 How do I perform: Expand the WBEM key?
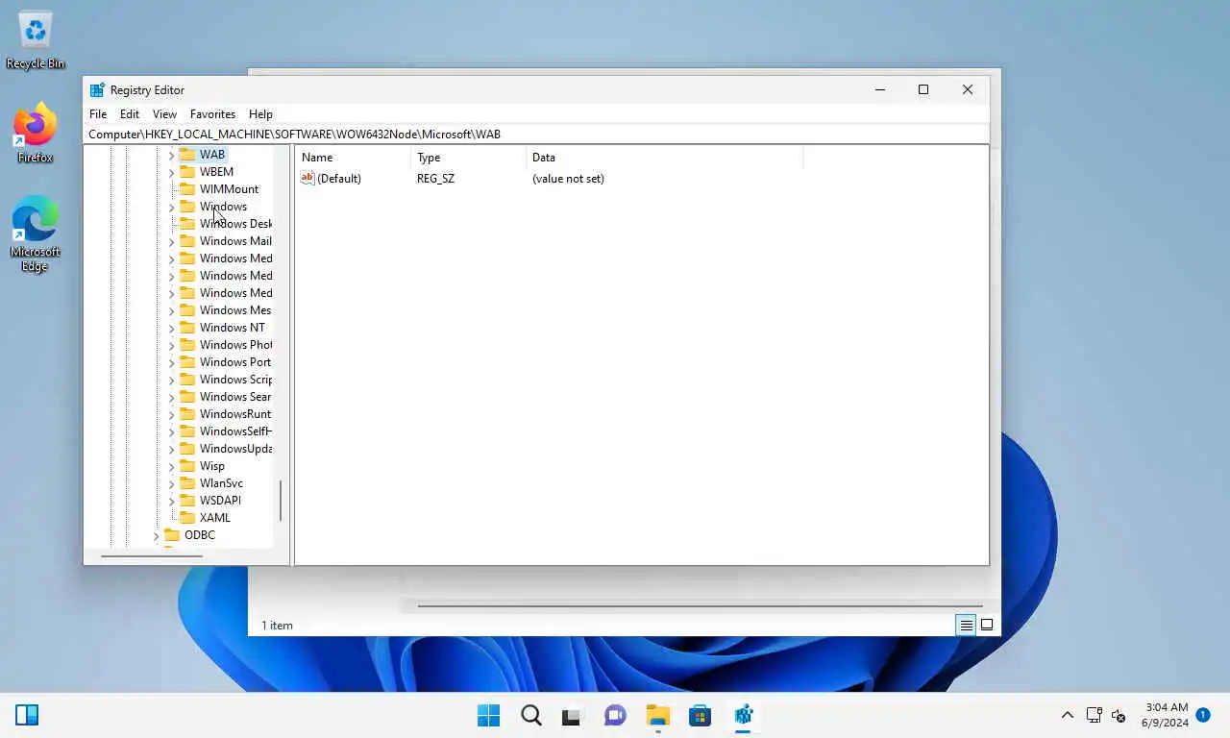[172, 172]
